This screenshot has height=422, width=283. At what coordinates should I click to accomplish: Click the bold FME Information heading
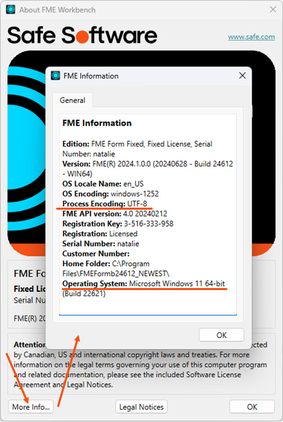tap(97, 123)
